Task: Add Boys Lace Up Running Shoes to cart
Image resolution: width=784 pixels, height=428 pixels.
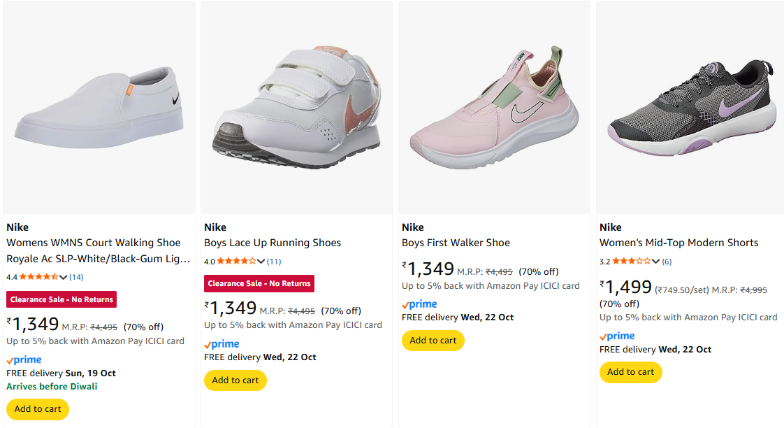Action: 235,380
